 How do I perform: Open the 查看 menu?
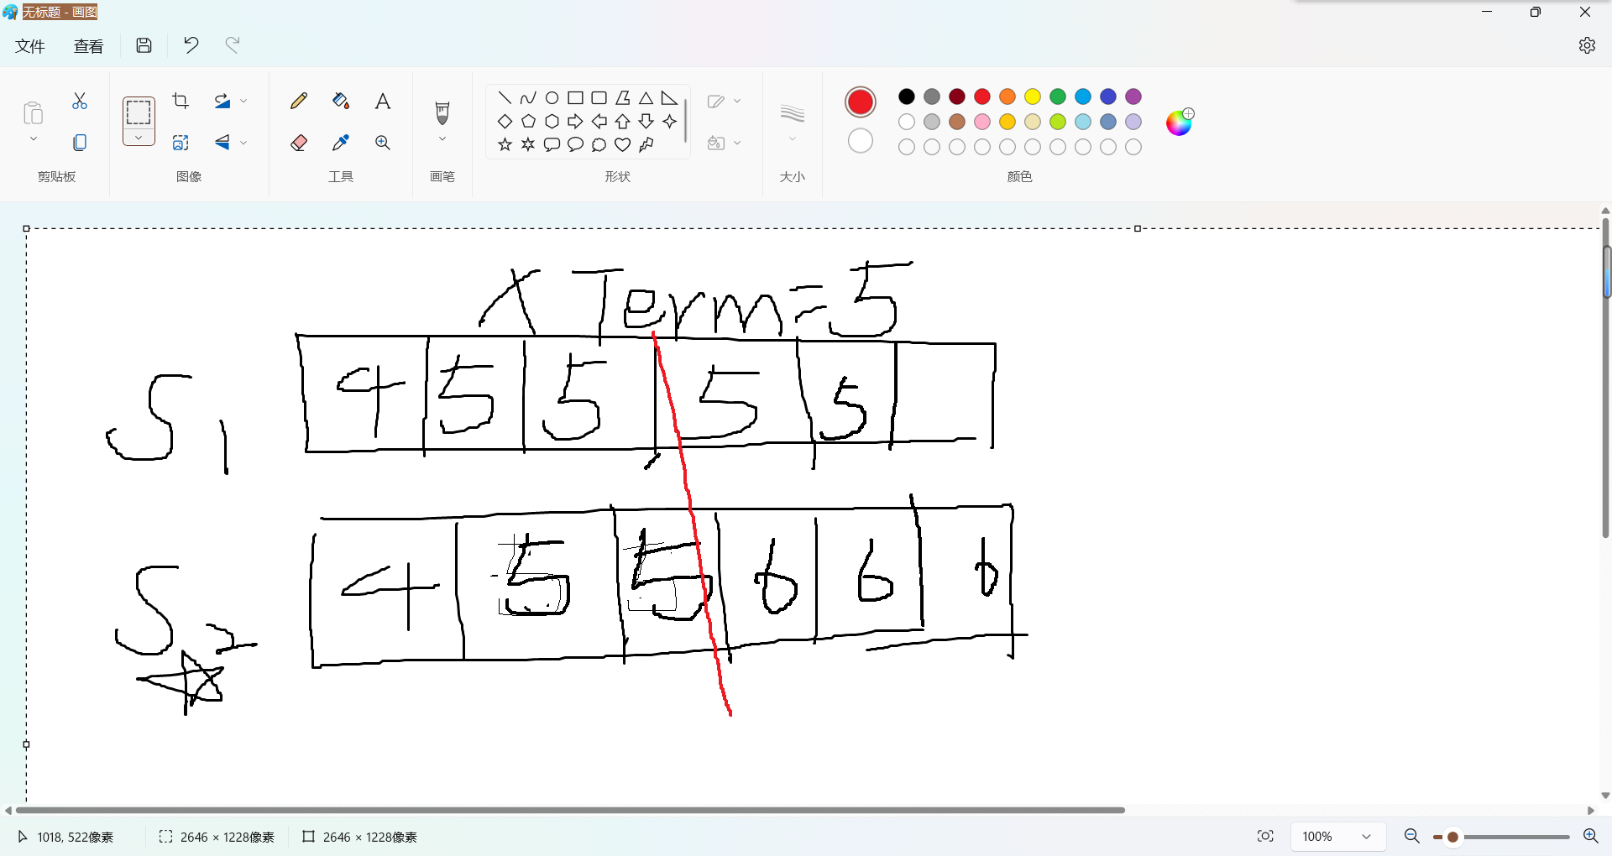(88, 46)
